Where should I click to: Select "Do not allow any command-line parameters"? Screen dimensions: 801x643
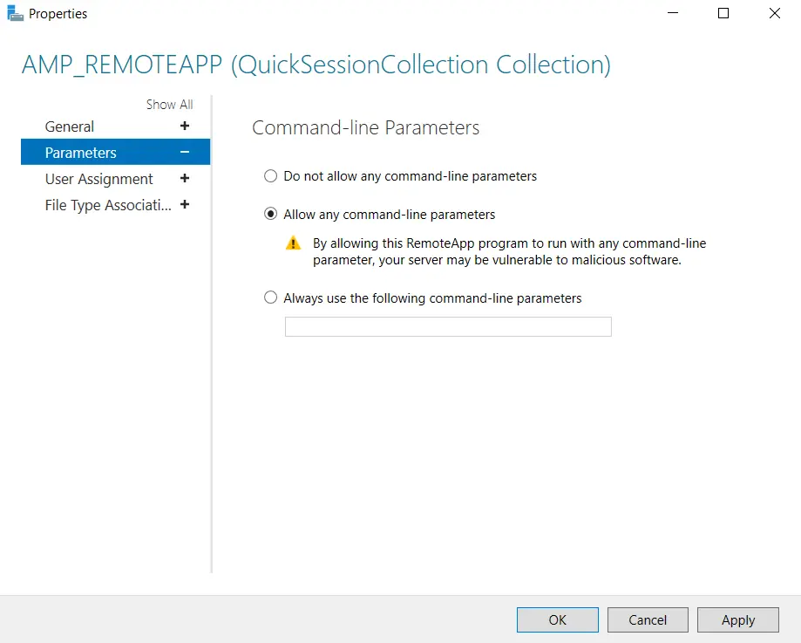(x=270, y=175)
